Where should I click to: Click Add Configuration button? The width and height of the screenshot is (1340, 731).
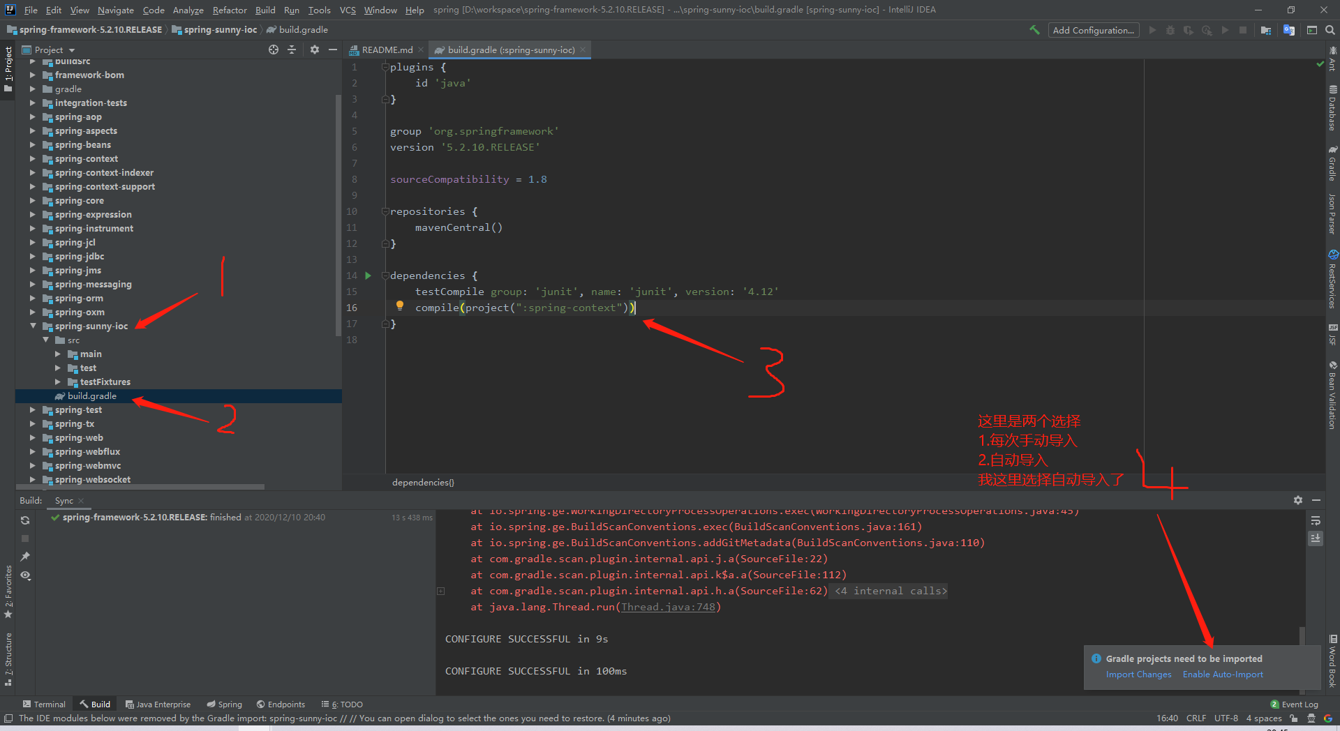1093,30
